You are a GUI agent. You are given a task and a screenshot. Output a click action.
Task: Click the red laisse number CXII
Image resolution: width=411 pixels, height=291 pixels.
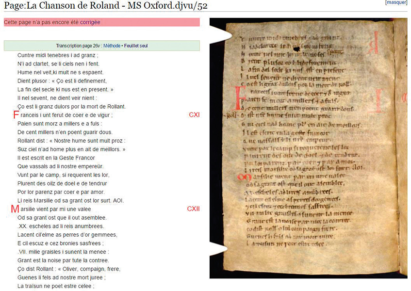tap(193, 209)
